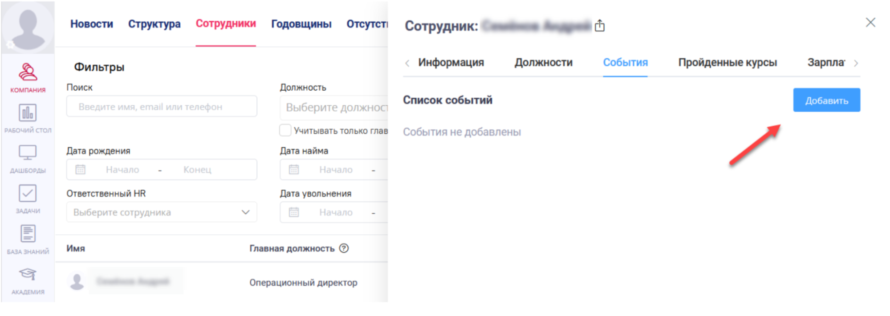Close the employee panel with X
890x316 pixels.
coord(870,22)
